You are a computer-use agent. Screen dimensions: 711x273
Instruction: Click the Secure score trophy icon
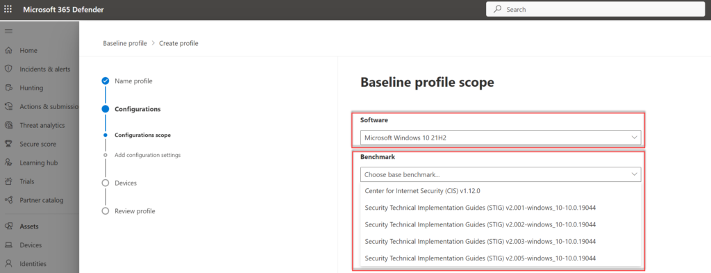[8, 144]
